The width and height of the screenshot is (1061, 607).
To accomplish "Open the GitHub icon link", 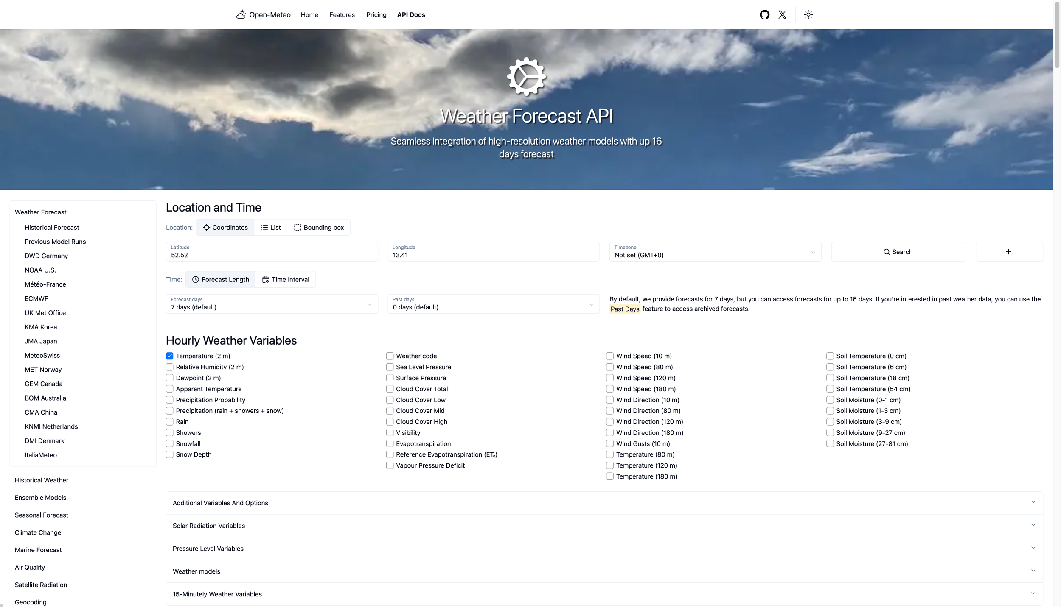I will click(764, 14).
